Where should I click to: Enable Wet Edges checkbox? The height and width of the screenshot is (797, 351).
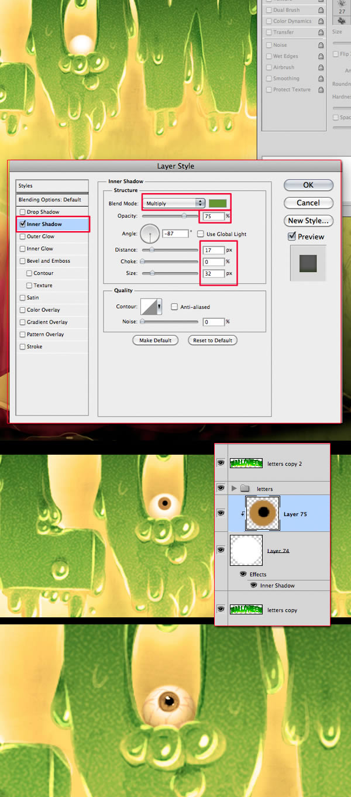pyautogui.click(x=269, y=56)
